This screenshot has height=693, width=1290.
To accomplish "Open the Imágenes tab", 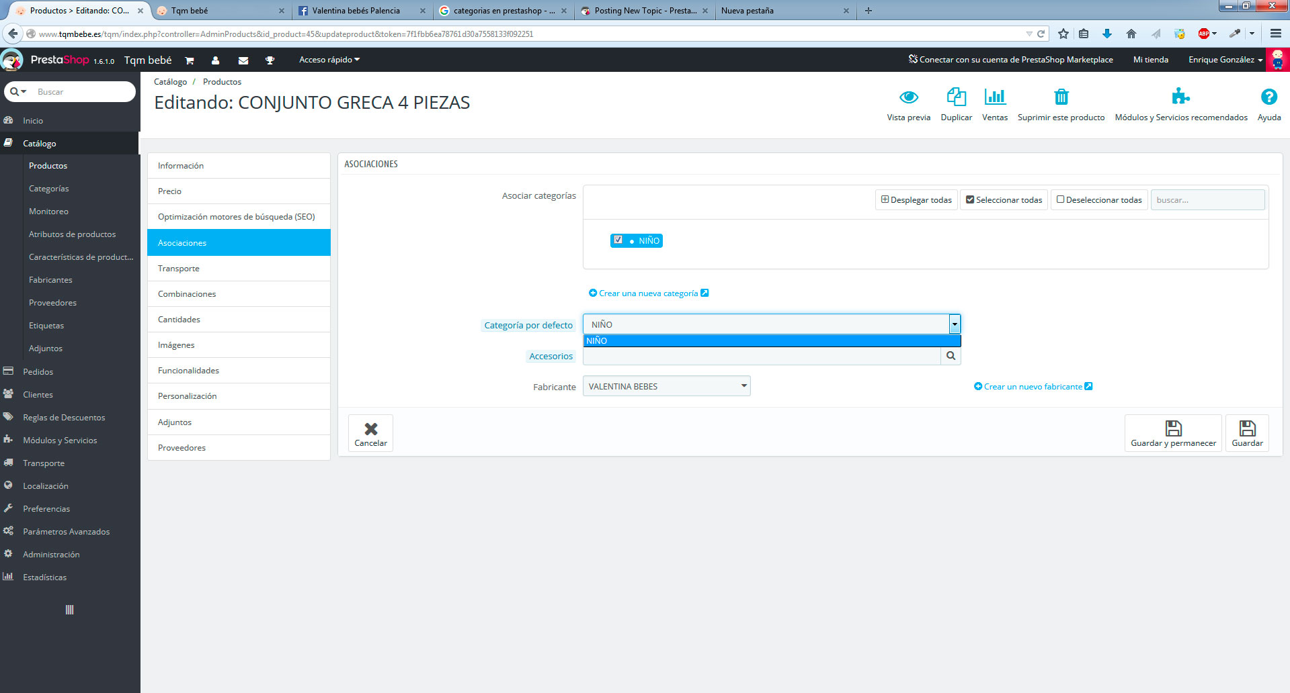I will [x=239, y=345].
